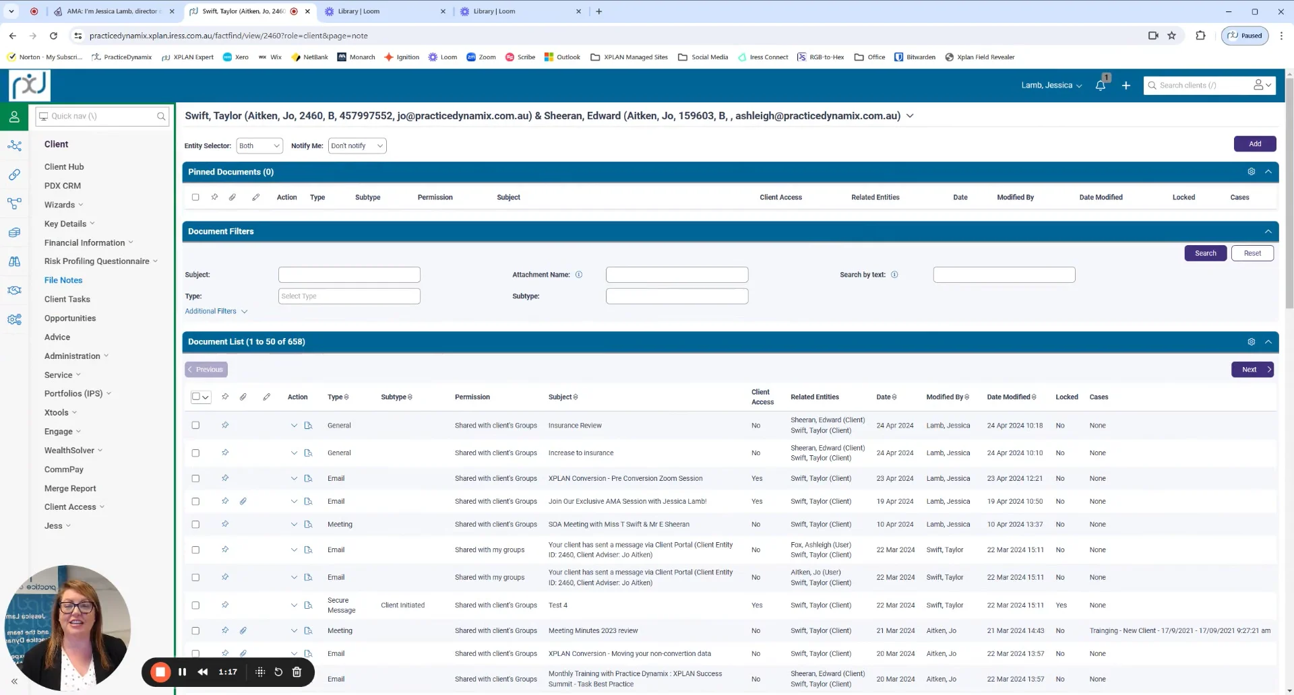Open the Notify Me dropdown
The height and width of the screenshot is (695, 1294).
click(357, 146)
